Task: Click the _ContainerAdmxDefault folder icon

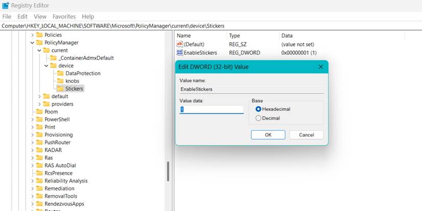Action: tap(53, 58)
